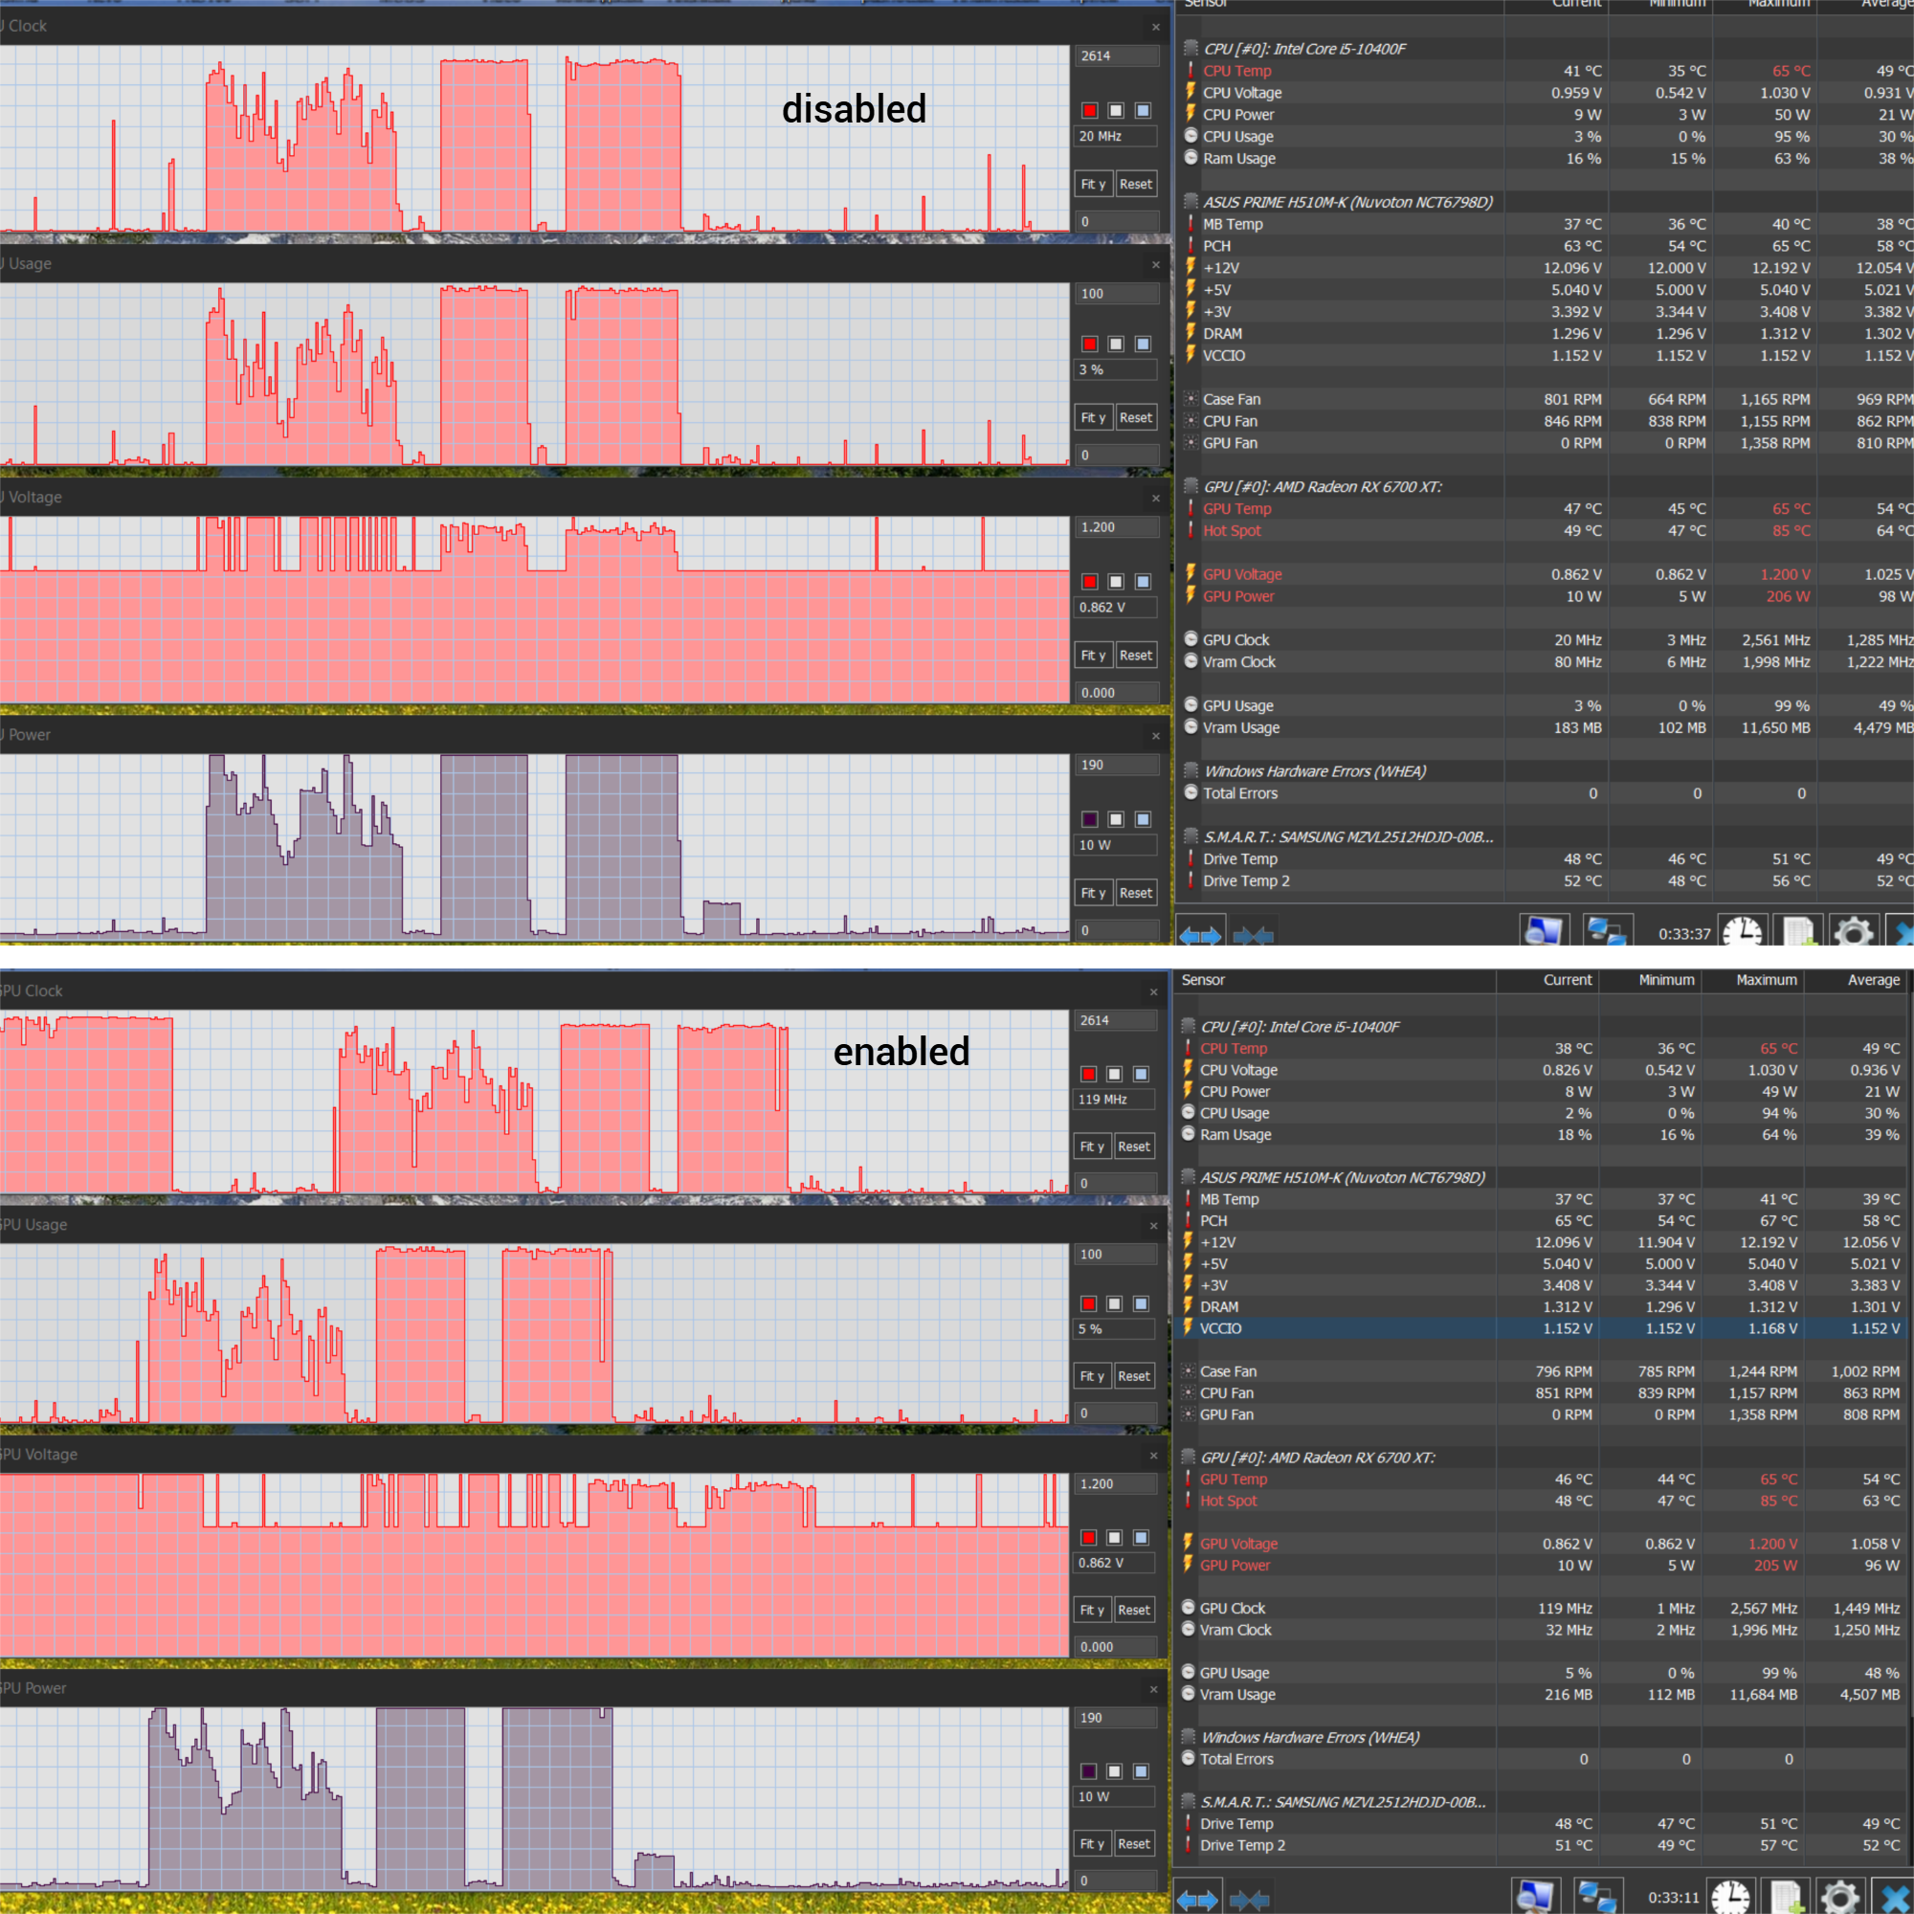
Task: Click collapse arrows icon in the 0:33:11 toolbar
Action: (x=1249, y=1901)
